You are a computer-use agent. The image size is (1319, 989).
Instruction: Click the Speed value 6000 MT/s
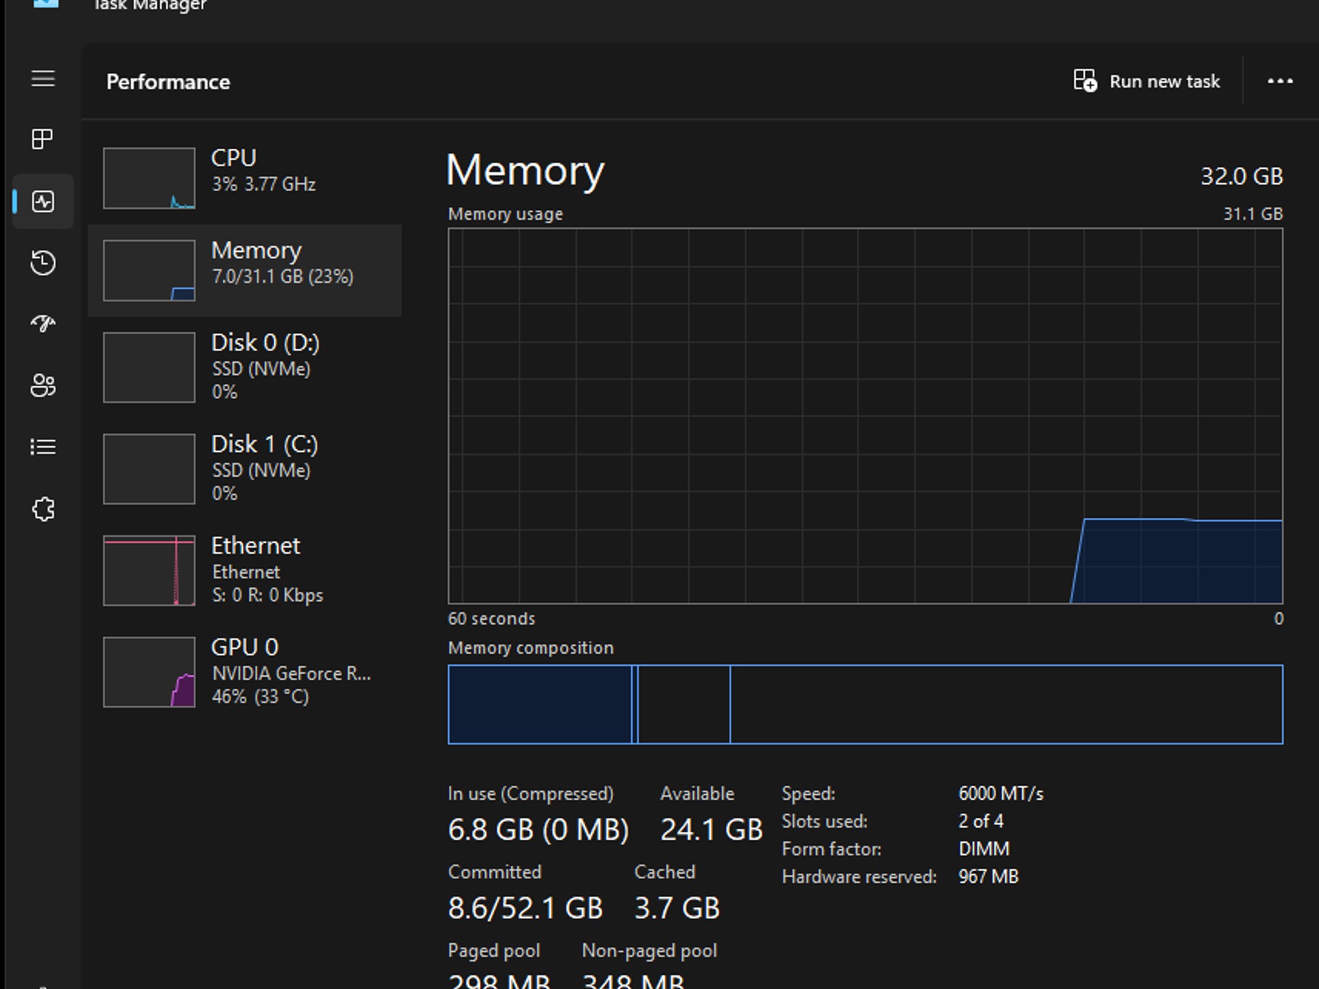coord(1001,793)
